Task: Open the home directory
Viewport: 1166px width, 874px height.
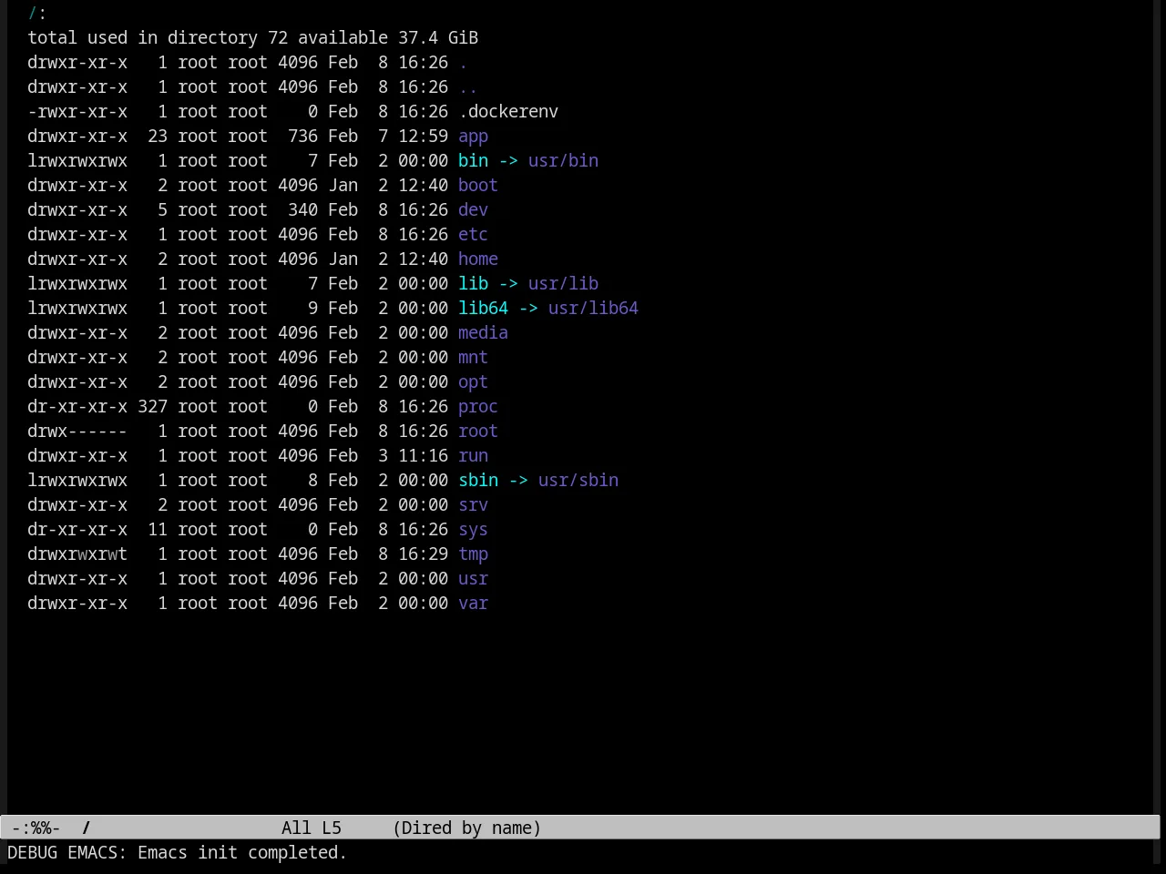Action: click(478, 259)
